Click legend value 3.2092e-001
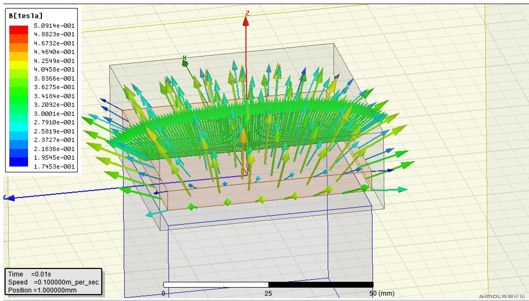This screenshot has width=529, height=301. pyautogui.click(x=54, y=105)
